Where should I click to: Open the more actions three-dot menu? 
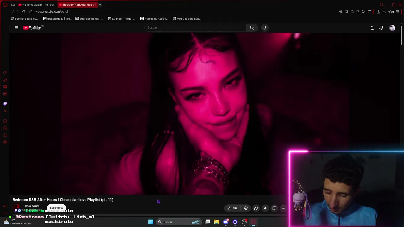tap(283, 208)
